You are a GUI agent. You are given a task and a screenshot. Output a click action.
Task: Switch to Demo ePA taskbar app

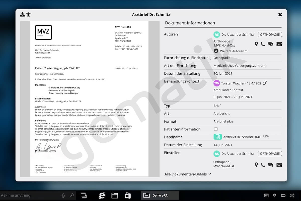160,195
